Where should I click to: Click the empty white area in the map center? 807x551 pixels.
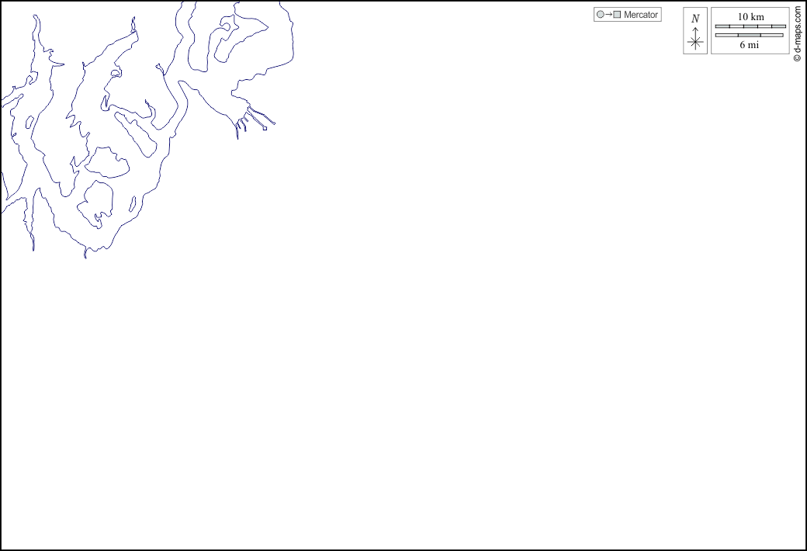point(403,310)
